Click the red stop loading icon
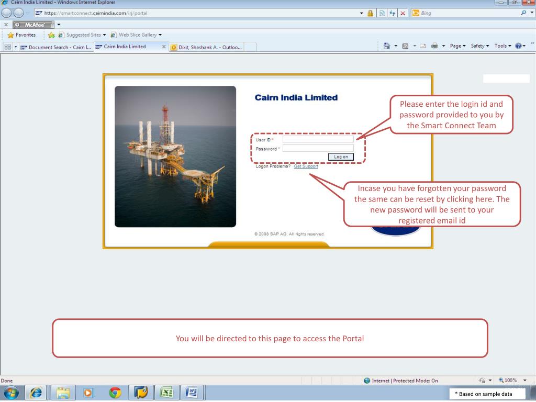Viewport: 536px width, 402px height. pyautogui.click(x=403, y=13)
